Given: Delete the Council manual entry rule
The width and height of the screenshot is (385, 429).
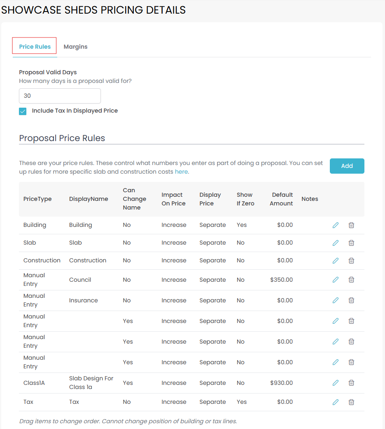Looking at the screenshot, I should point(351,280).
